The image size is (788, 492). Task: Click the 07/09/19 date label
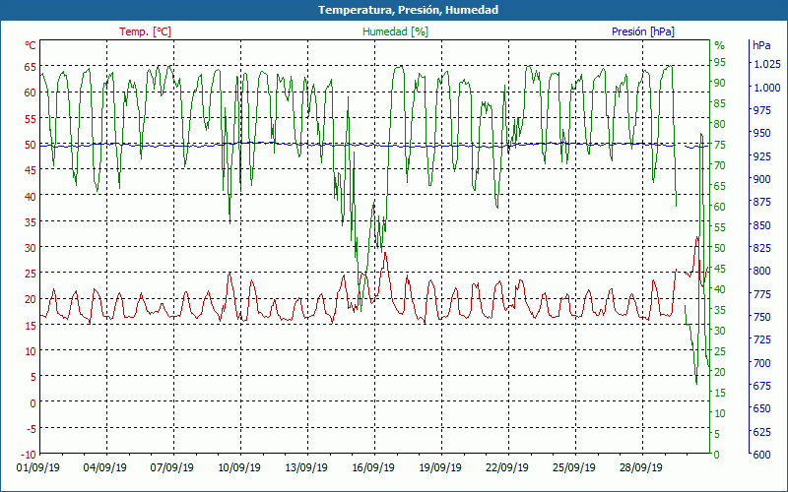(171, 468)
